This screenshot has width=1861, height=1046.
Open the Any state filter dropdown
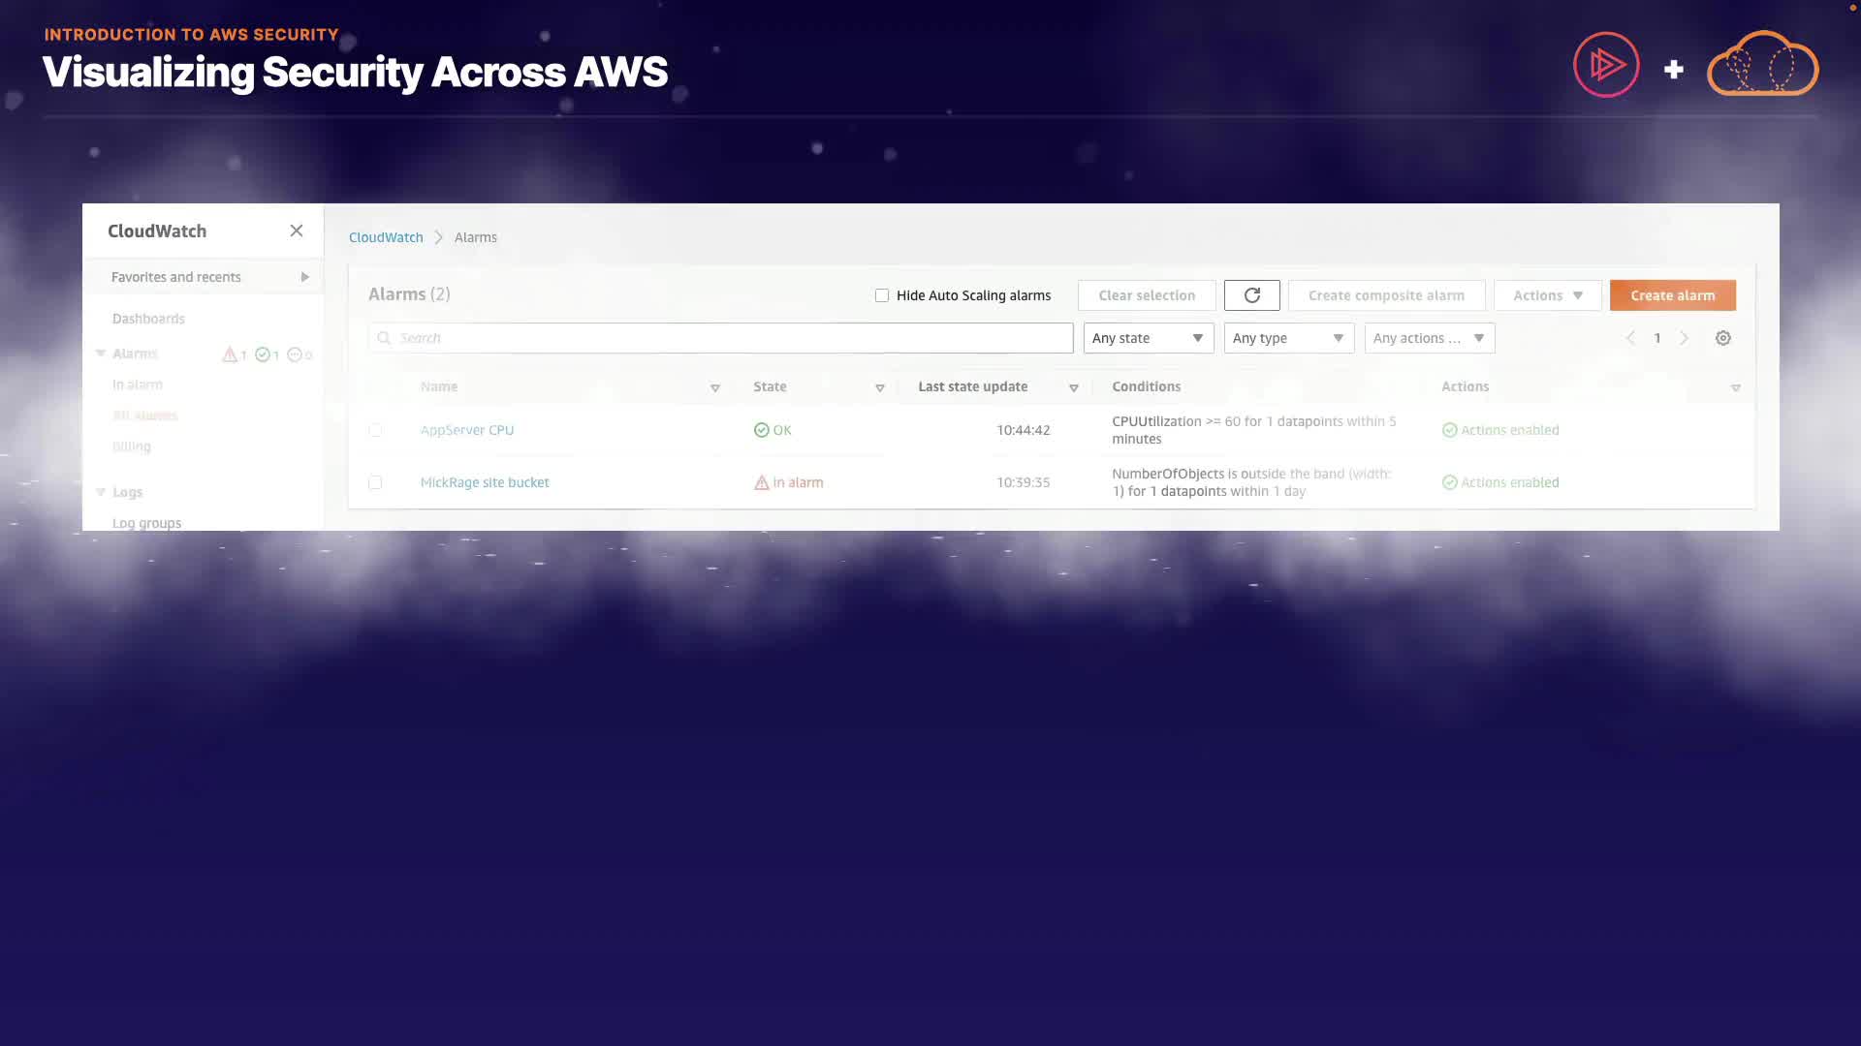[1148, 338]
